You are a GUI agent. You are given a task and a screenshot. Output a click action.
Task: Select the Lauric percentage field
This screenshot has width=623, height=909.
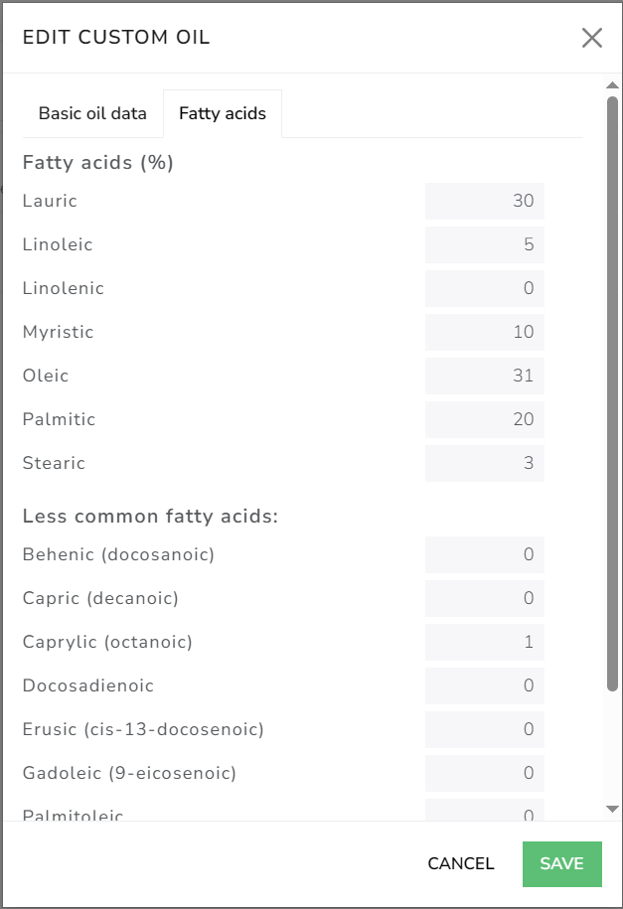(484, 201)
